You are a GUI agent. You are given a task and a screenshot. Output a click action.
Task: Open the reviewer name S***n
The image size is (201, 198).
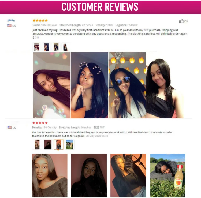click(11, 21)
